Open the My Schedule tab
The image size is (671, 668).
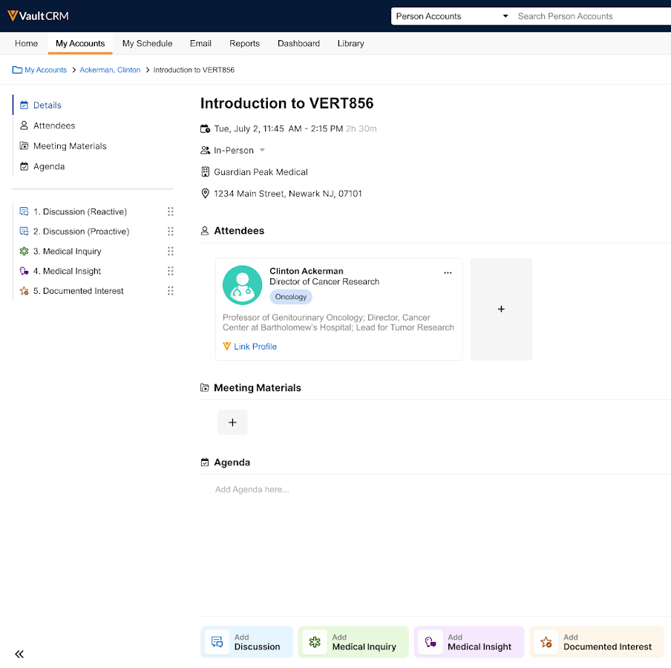[x=147, y=44]
